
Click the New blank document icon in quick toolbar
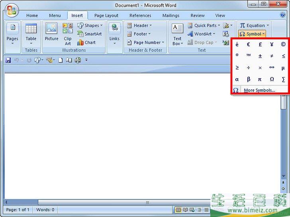pos(61,60)
